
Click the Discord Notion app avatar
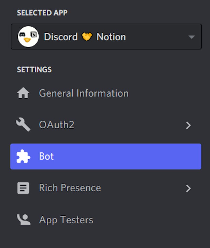tap(28, 37)
